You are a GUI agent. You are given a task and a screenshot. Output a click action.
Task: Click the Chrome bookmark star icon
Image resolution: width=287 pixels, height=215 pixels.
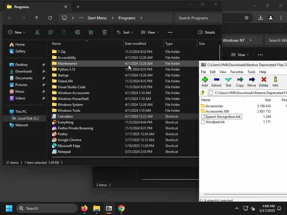[247, 18]
